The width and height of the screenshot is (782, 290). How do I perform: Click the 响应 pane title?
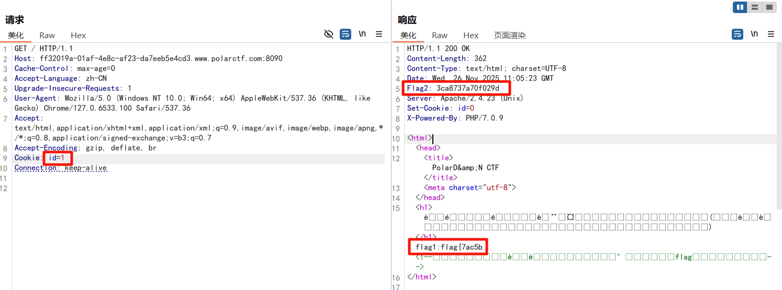click(407, 20)
